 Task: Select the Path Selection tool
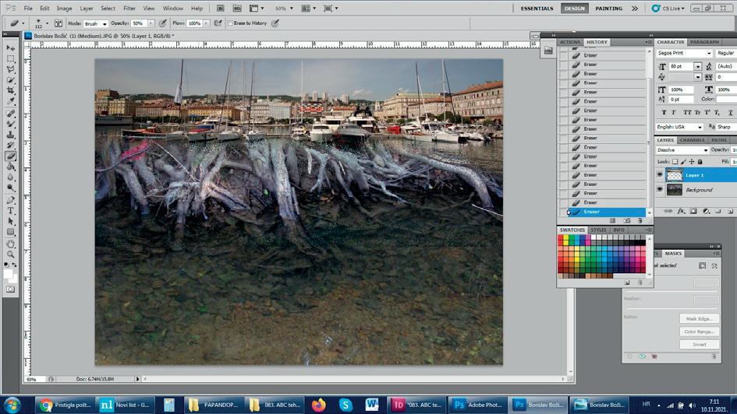tap(10, 222)
